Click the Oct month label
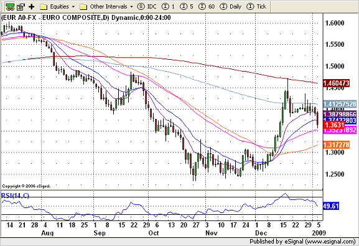Screen dimensions: 359x246 154,233
